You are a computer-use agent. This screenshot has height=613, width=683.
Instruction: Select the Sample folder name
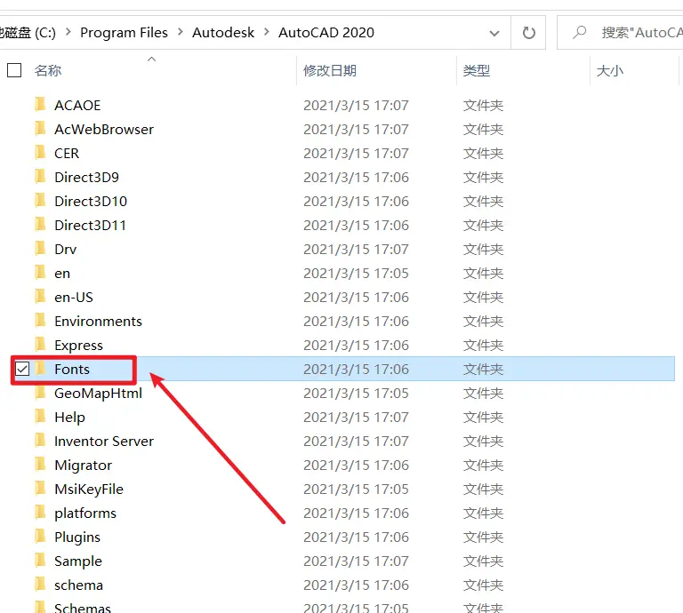(78, 561)
